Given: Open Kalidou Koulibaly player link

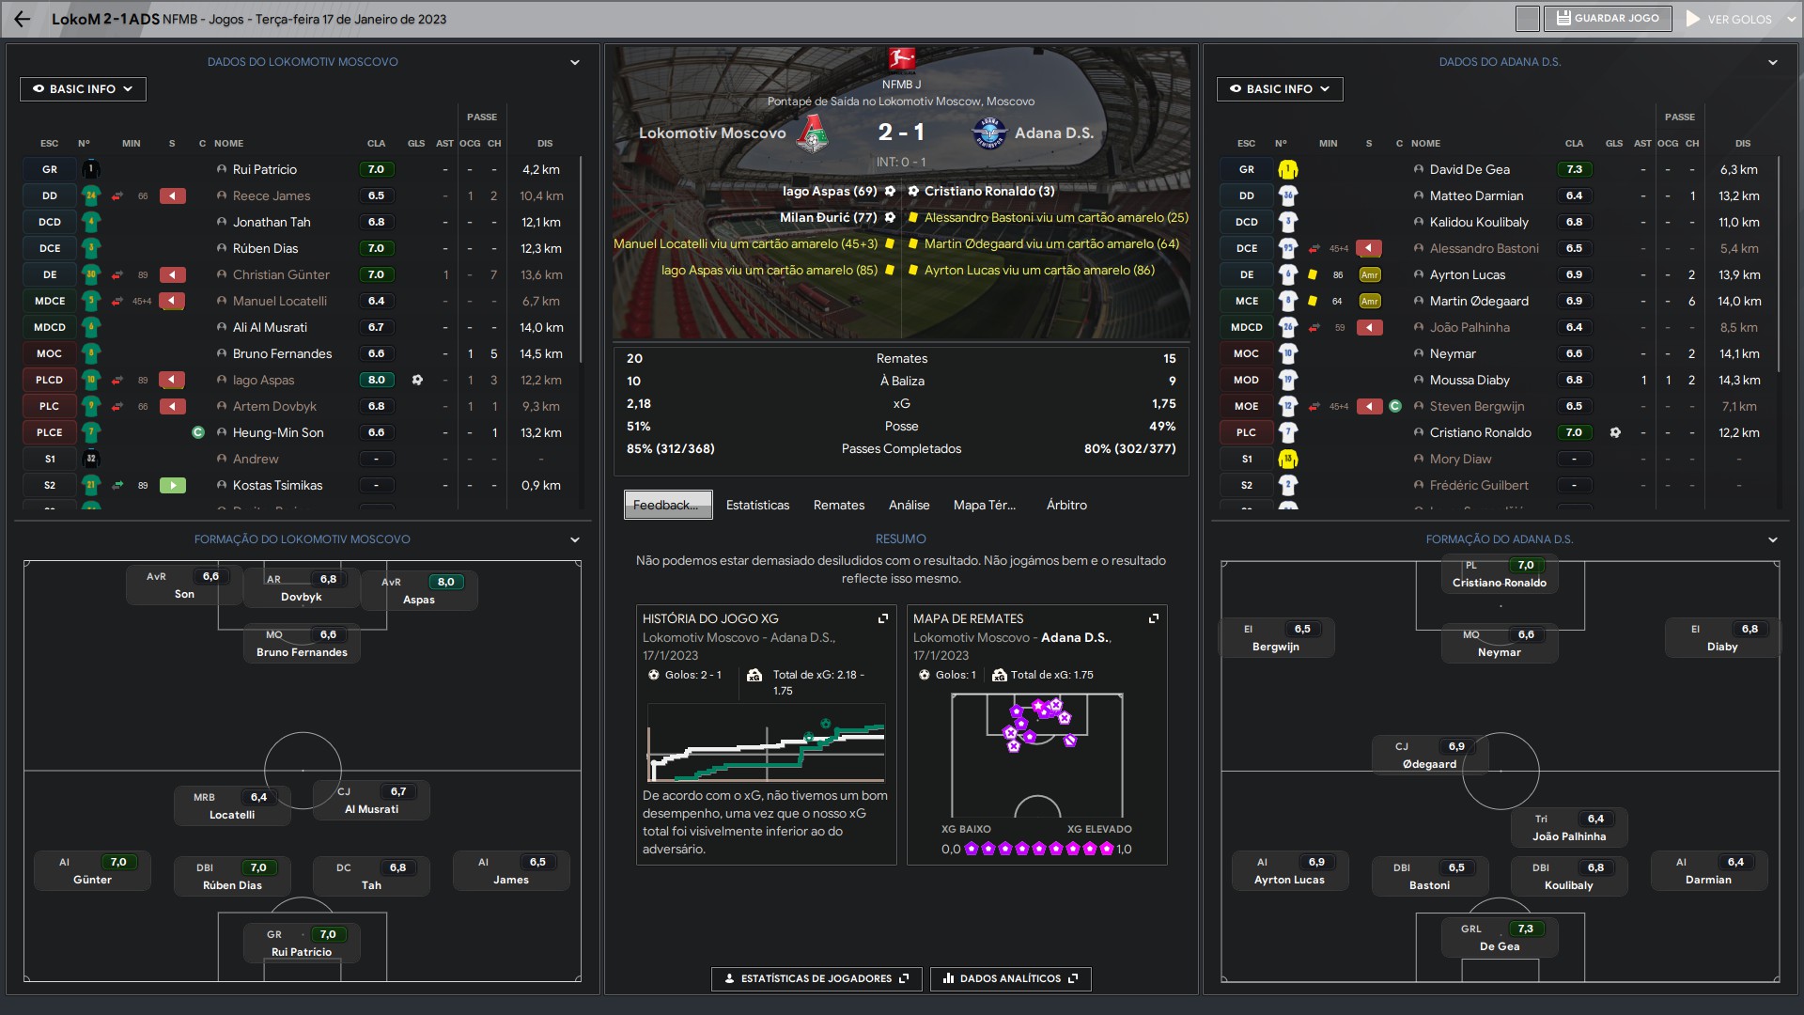Looking at the screenshot, I should [x=1479, y=223].
